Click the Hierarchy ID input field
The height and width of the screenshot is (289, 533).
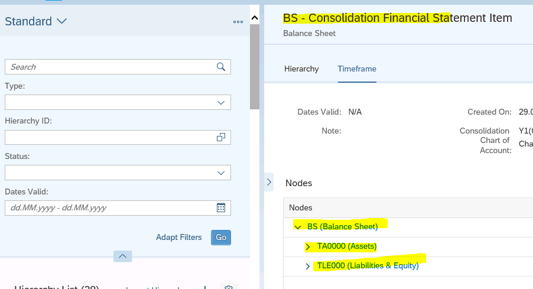pos(109,138)
